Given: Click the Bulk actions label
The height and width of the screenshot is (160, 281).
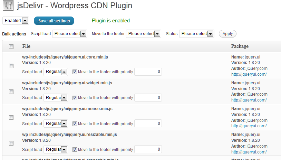Looking at the screenshot, I should (x=14, y=34).
